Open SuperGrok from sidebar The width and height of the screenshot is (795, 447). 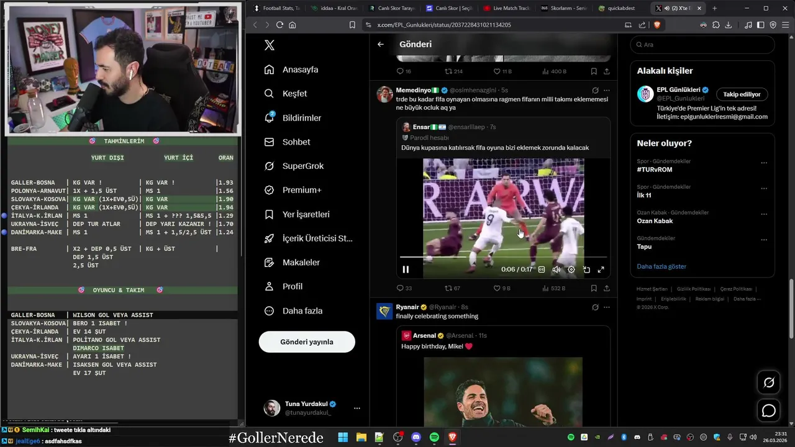point(294,166)
